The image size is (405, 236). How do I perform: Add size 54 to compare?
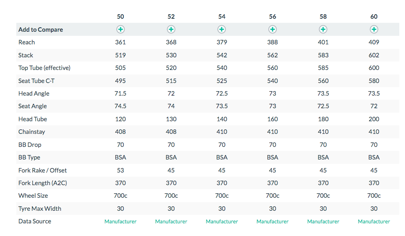coord(222,29)
